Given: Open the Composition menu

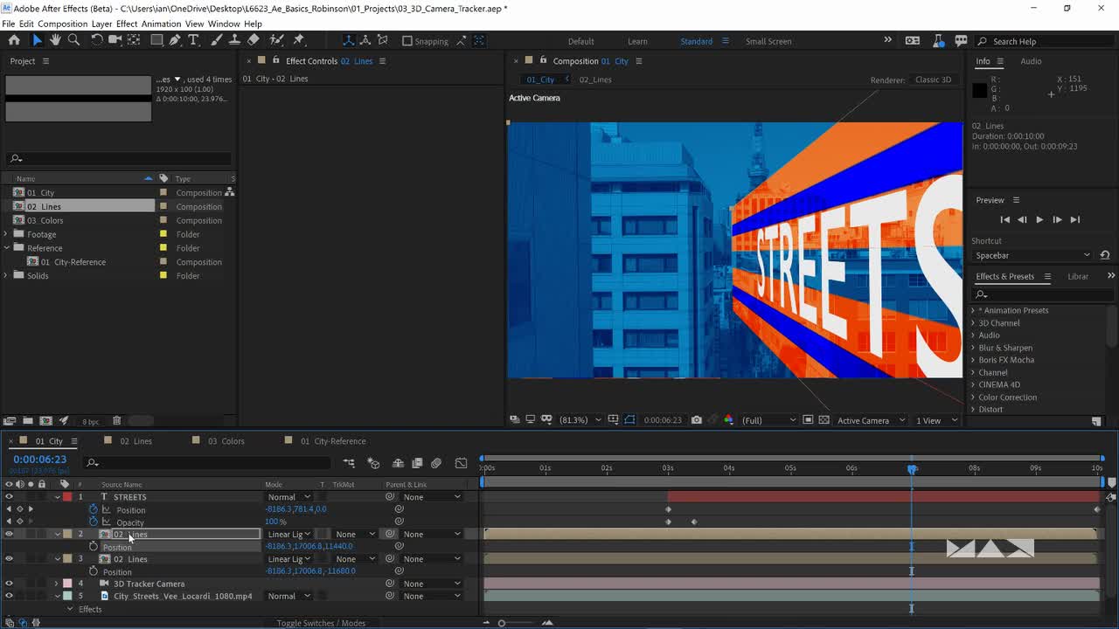Looking at the screenshot, I should 62,24.
